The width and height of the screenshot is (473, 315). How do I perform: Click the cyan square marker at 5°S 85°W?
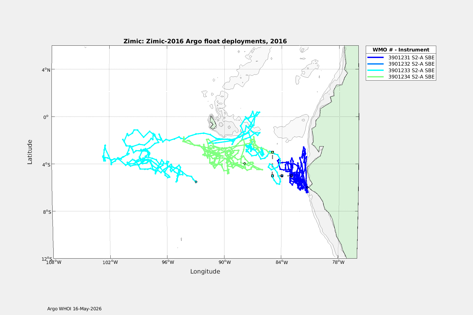(273, 176)
